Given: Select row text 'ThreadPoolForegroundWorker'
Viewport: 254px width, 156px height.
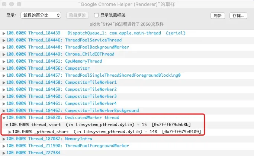Looking at the screenshot, I should (x=97, y=146).
